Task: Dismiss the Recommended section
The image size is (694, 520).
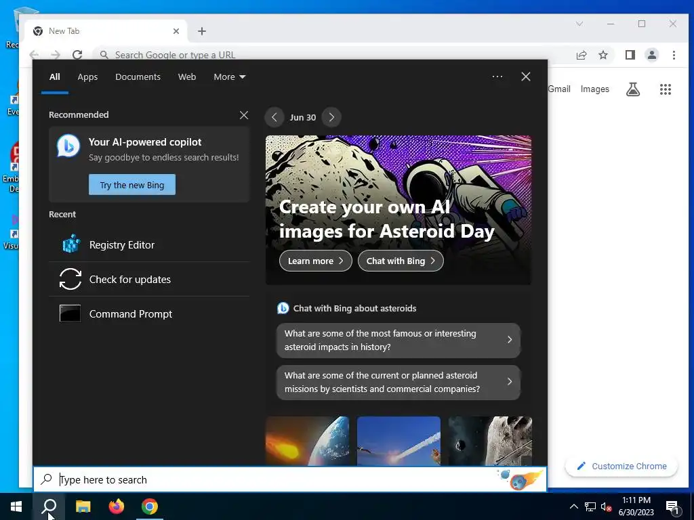Action: point(243,115)
